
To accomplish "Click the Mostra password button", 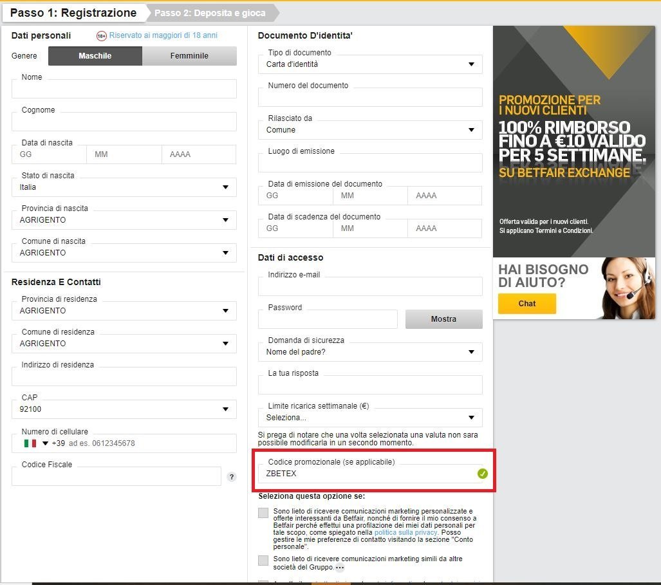I will coord(443,319).
